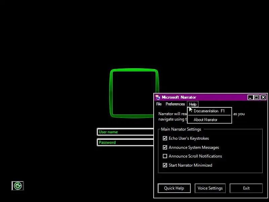Uncheck Announce System Messages

165,147
